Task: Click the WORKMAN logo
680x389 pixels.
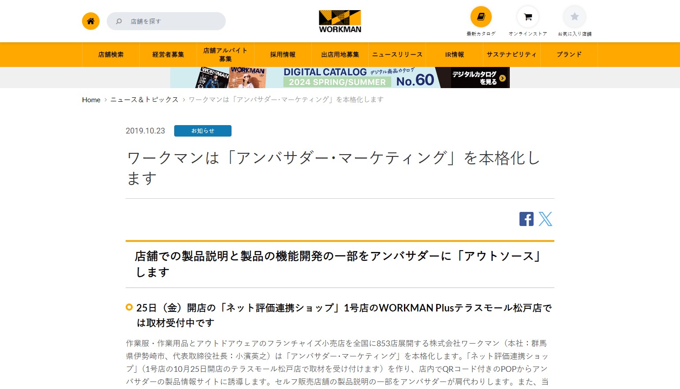Action: [340, 22]
